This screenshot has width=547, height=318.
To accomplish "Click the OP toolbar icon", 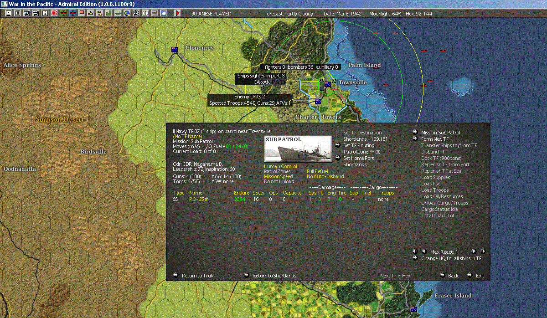I will pyautogui.click(x=145, y=13).
